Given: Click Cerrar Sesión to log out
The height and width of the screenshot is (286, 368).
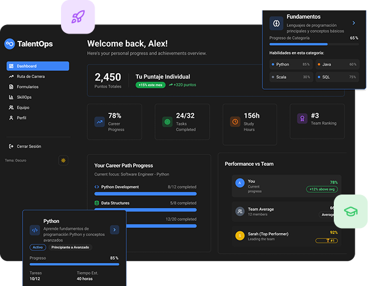Looking at the screenshot, I should click(29, 146).
